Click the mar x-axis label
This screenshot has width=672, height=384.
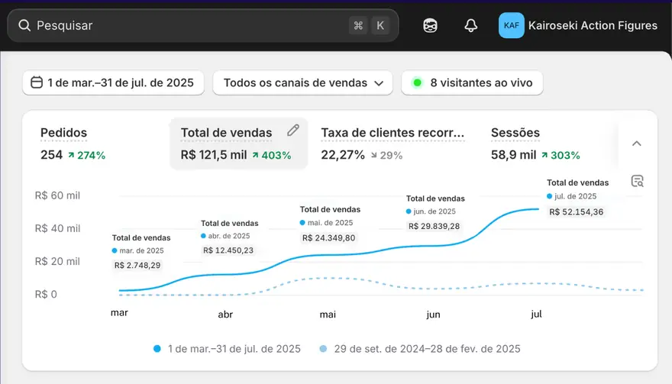tap(119, 313)
